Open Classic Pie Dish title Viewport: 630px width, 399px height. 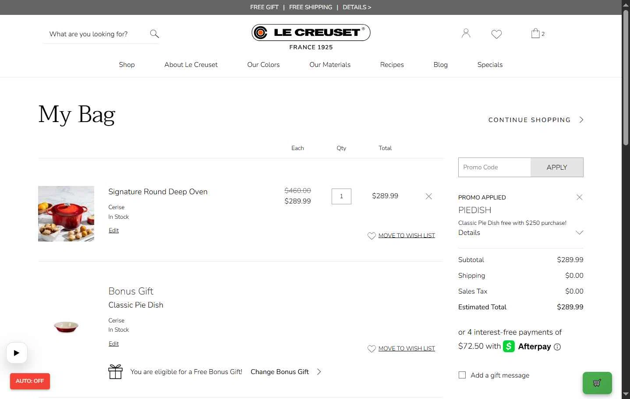[x=136, y=305]
